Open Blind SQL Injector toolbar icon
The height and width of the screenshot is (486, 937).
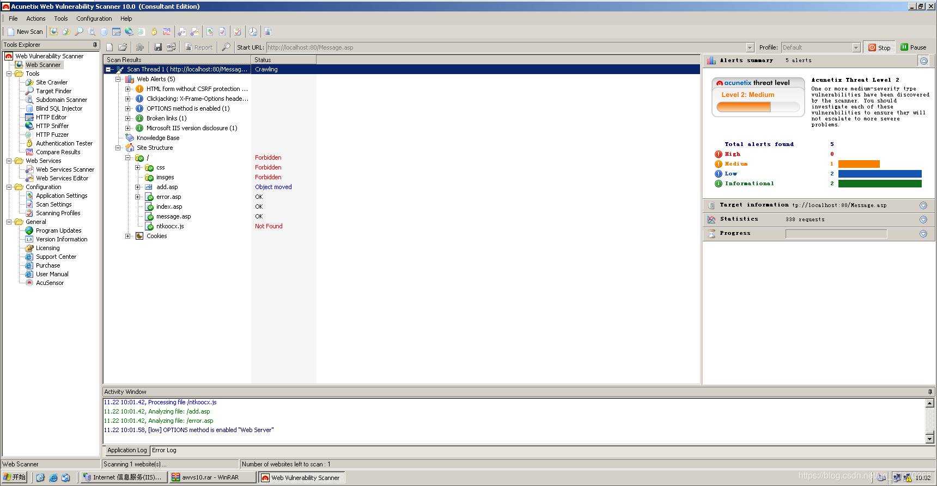[x=104, y=32]
